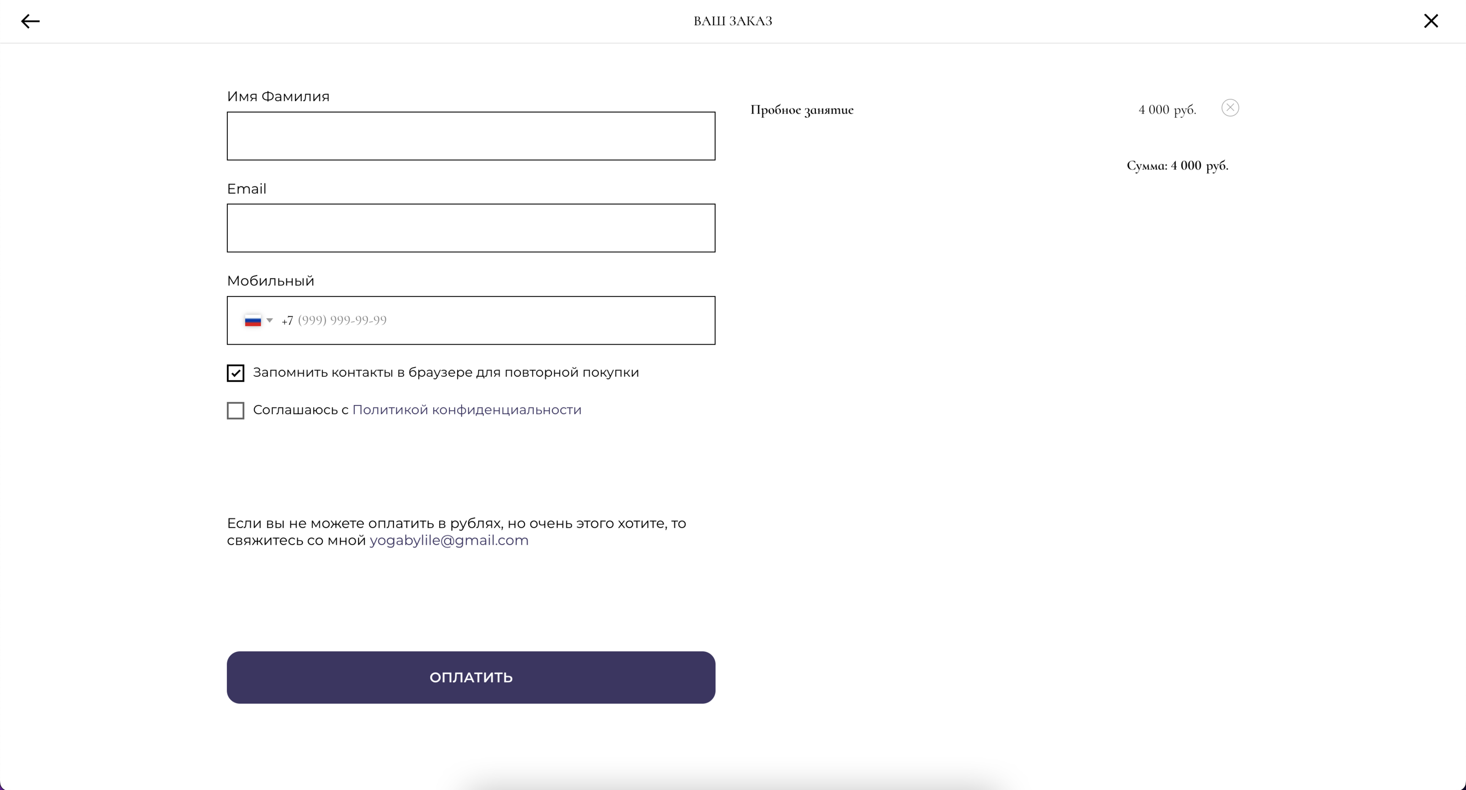Image resolution: width=1466 pixels, height=790 pixels.
Task: Click the Мобильный field label
Action: (270, 281)
